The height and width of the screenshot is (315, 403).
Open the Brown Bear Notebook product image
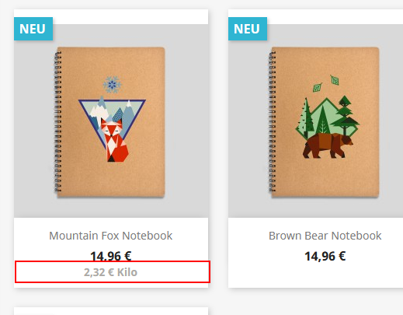point(315,121)
